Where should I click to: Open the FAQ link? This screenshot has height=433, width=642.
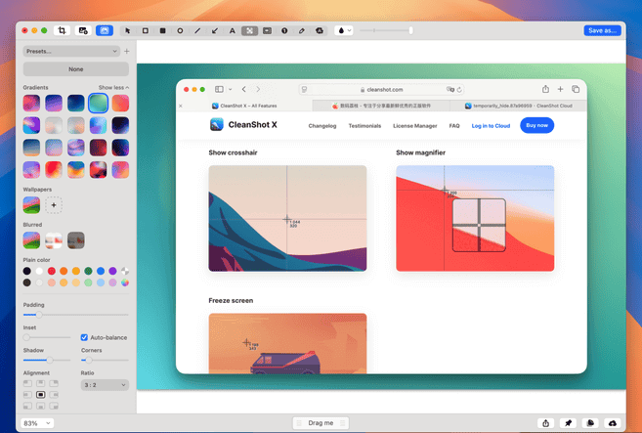(x=454, y=126)
